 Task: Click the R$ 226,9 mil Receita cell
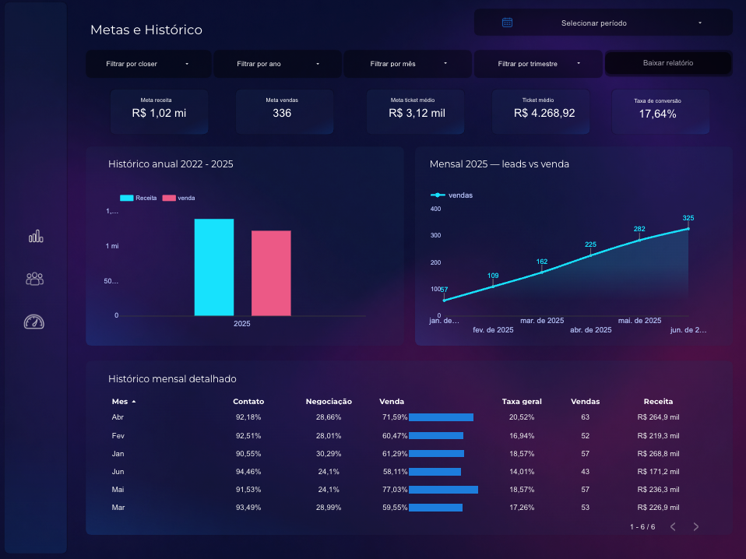point(659,508)
